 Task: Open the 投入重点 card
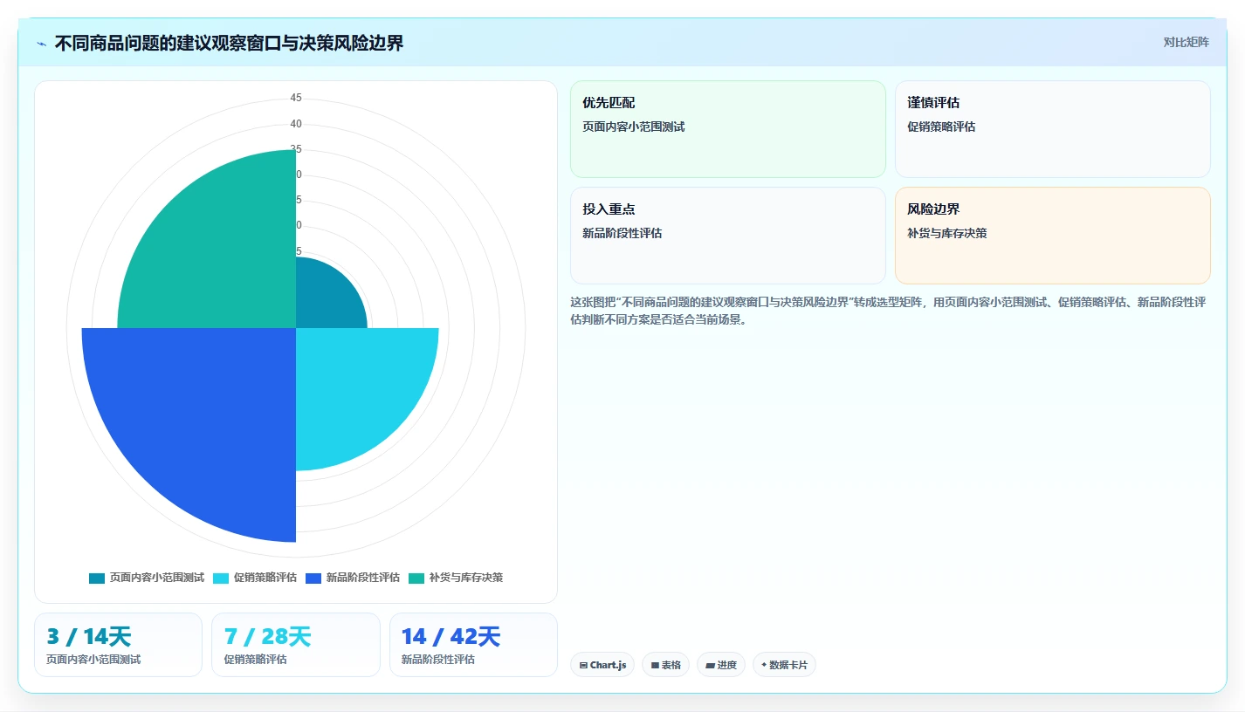[728, 236]
